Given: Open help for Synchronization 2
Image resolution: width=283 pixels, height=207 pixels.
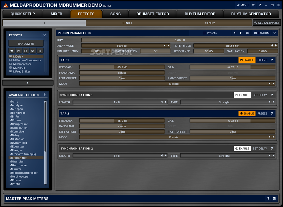Looking at the screenshot, I should [x=272, y=148].
